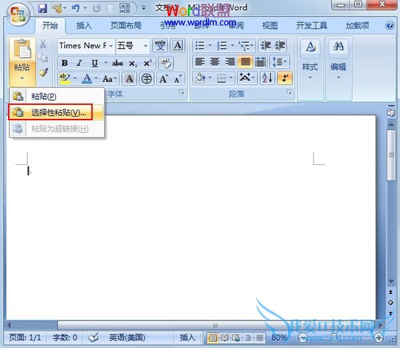Viewport: 400px width, 348px height.
Task: Click 页面: 1/1 status indicator
Action: (25, 338)
